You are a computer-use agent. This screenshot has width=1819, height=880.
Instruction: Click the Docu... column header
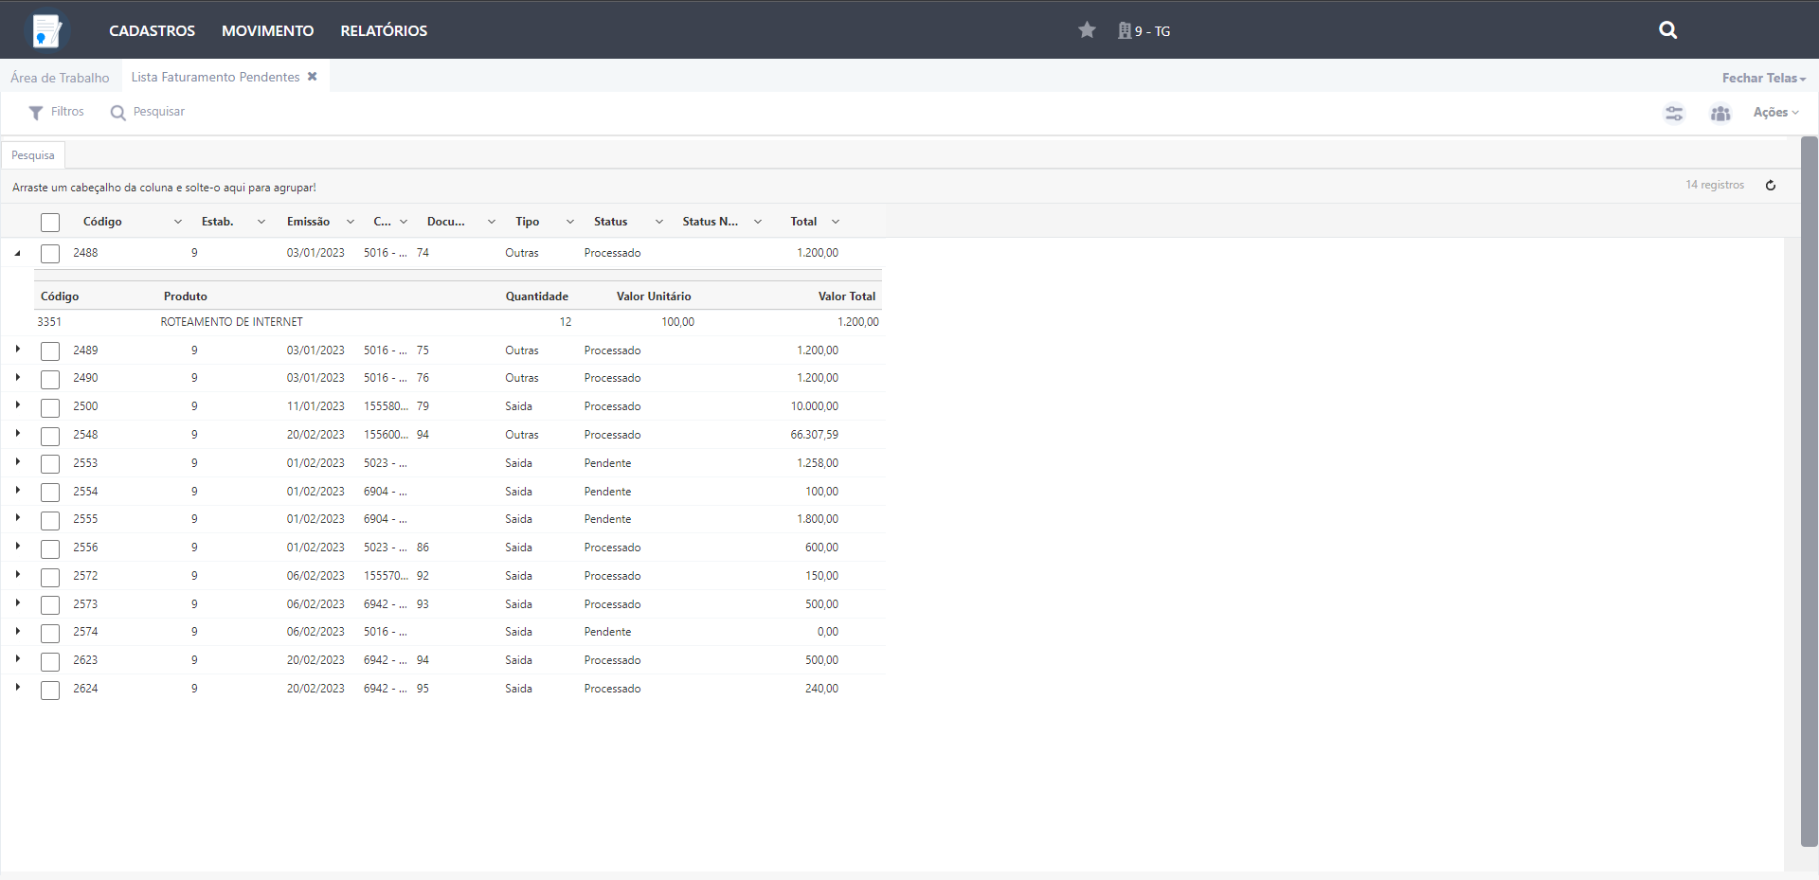coord(445,222)
